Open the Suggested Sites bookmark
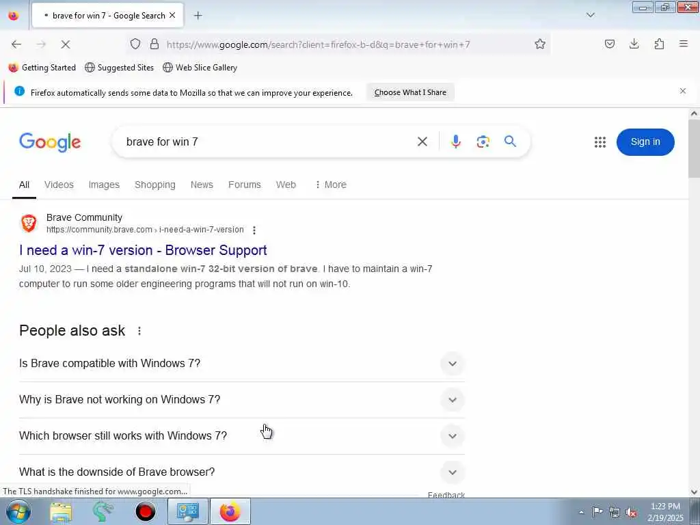 coord(119,68)
